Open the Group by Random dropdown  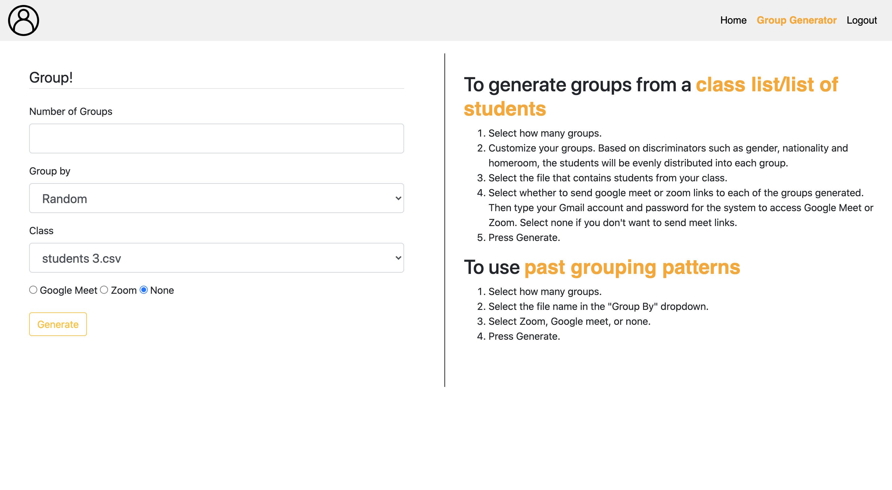(216, 198)
